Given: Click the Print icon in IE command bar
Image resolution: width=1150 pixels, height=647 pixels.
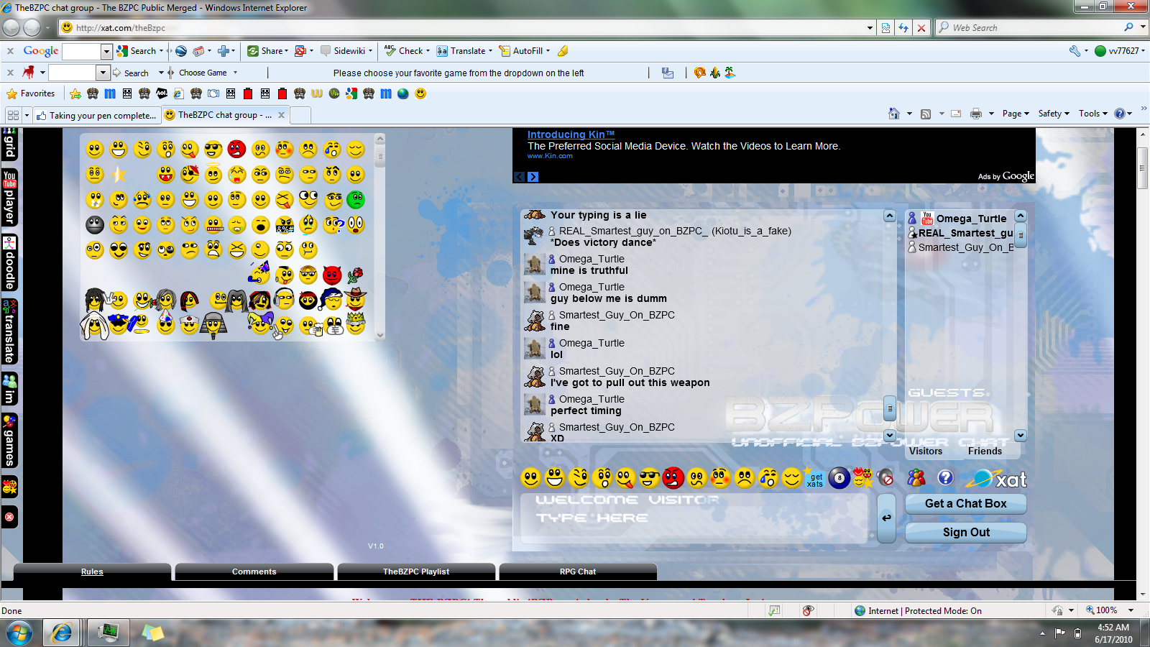Looking at the screenshot, I should [975, 114].
